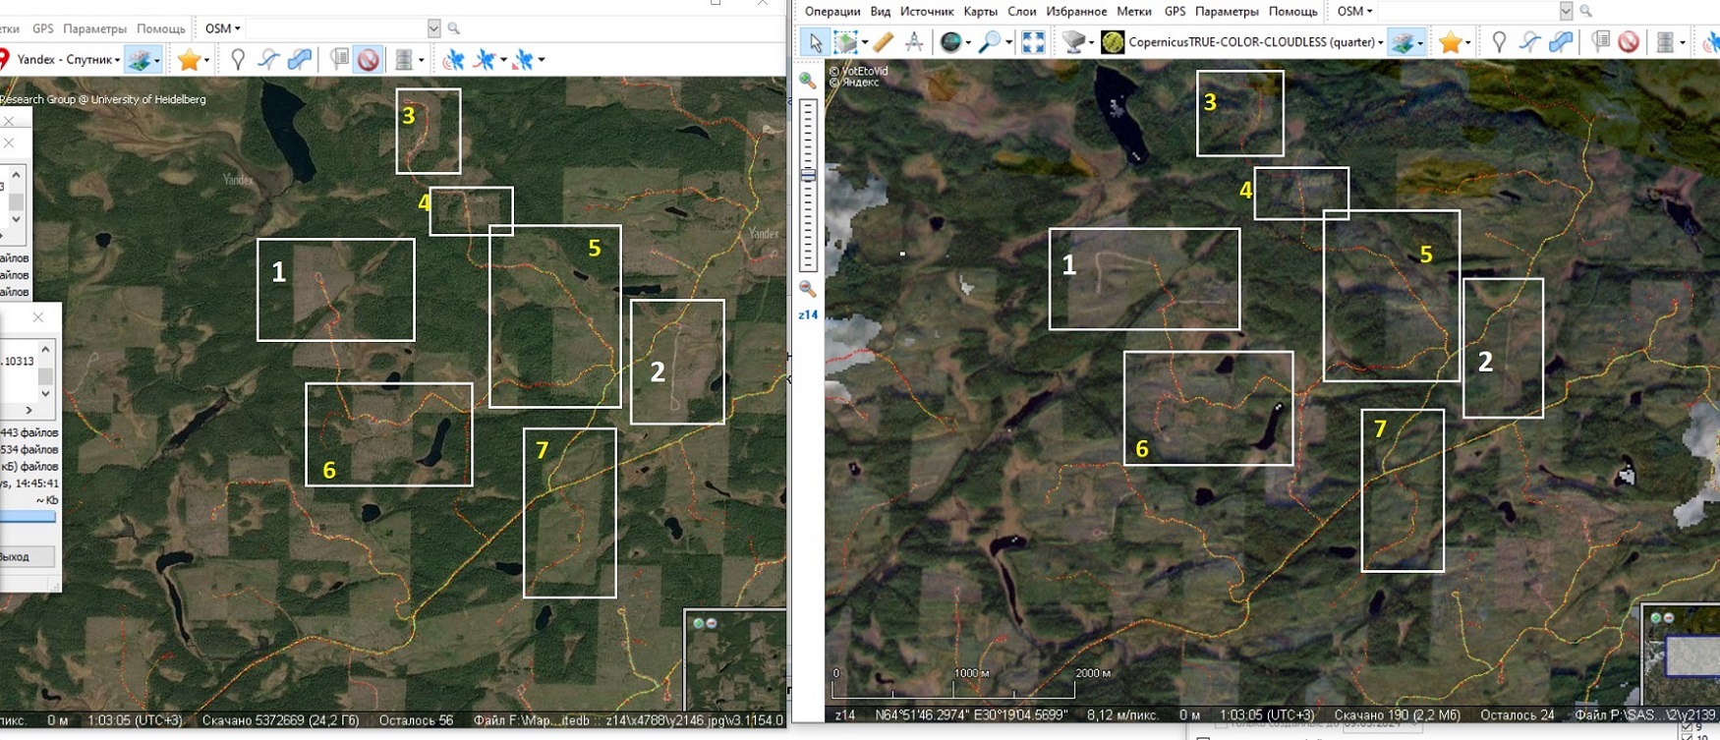Click the Выход button in left dialog
The height and width of the screenshot is (740, 1720).
coord(18,556)
